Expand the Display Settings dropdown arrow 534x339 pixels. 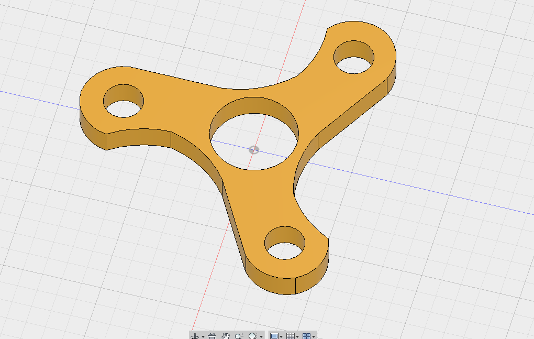(281, 336)
